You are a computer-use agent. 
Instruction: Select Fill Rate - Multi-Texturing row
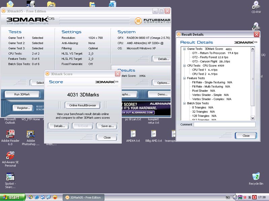click(211, 87)
